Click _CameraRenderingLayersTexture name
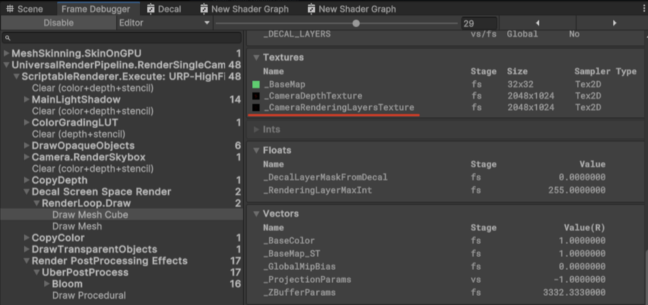The height and width of the screenshot is (305, 648). click(339, 108)
